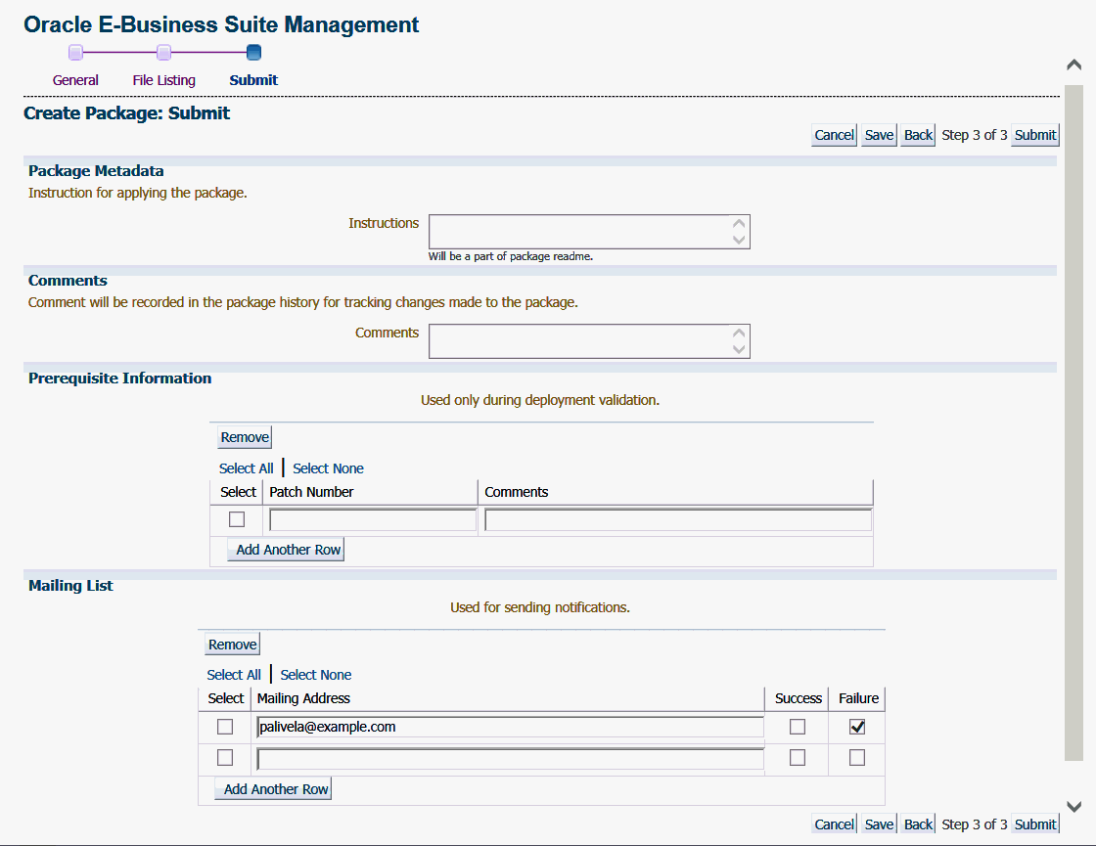Click Select None in Mailing List
Viewport: 1096px width, 846px height.
tap(316, 675)
